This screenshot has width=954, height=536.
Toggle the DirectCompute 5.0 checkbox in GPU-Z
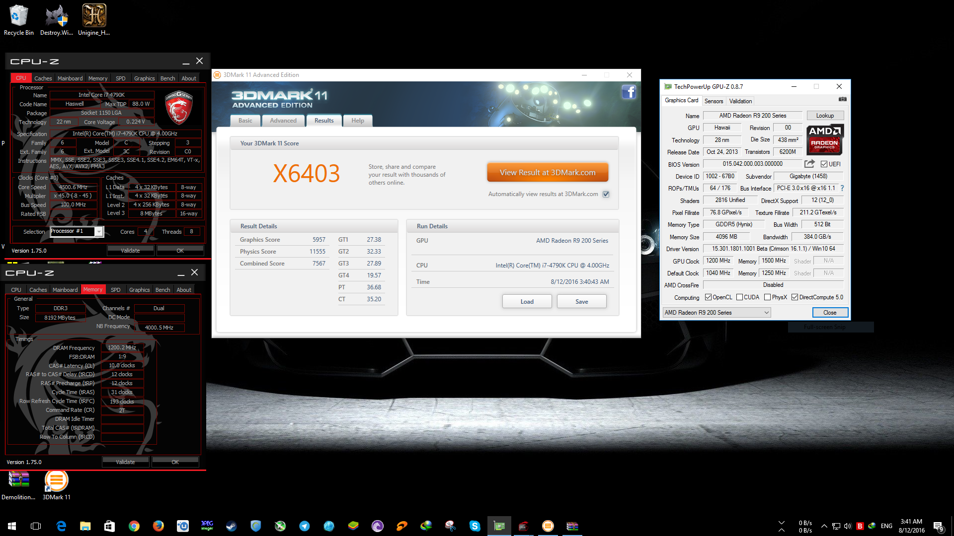795,297
